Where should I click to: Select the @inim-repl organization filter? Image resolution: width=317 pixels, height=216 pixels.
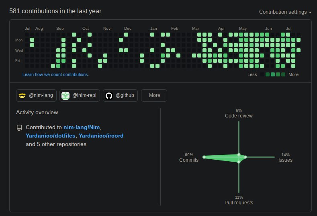click(x=80, y=95)
